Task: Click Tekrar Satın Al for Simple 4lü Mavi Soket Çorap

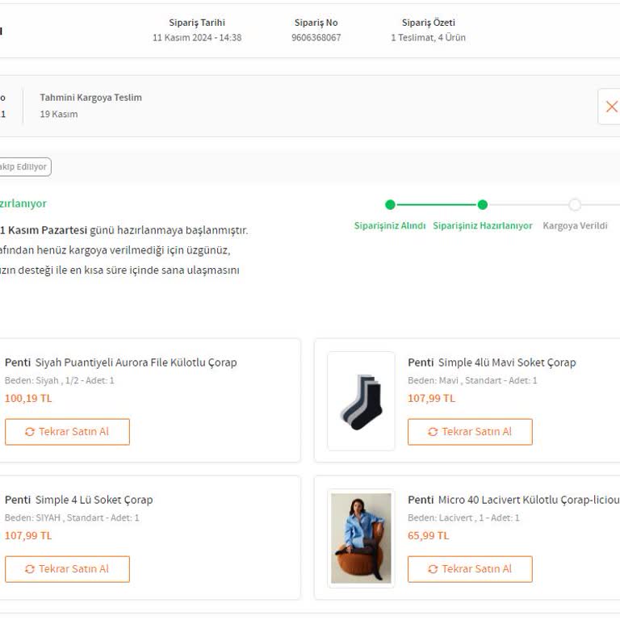Action: pos(470,431)
